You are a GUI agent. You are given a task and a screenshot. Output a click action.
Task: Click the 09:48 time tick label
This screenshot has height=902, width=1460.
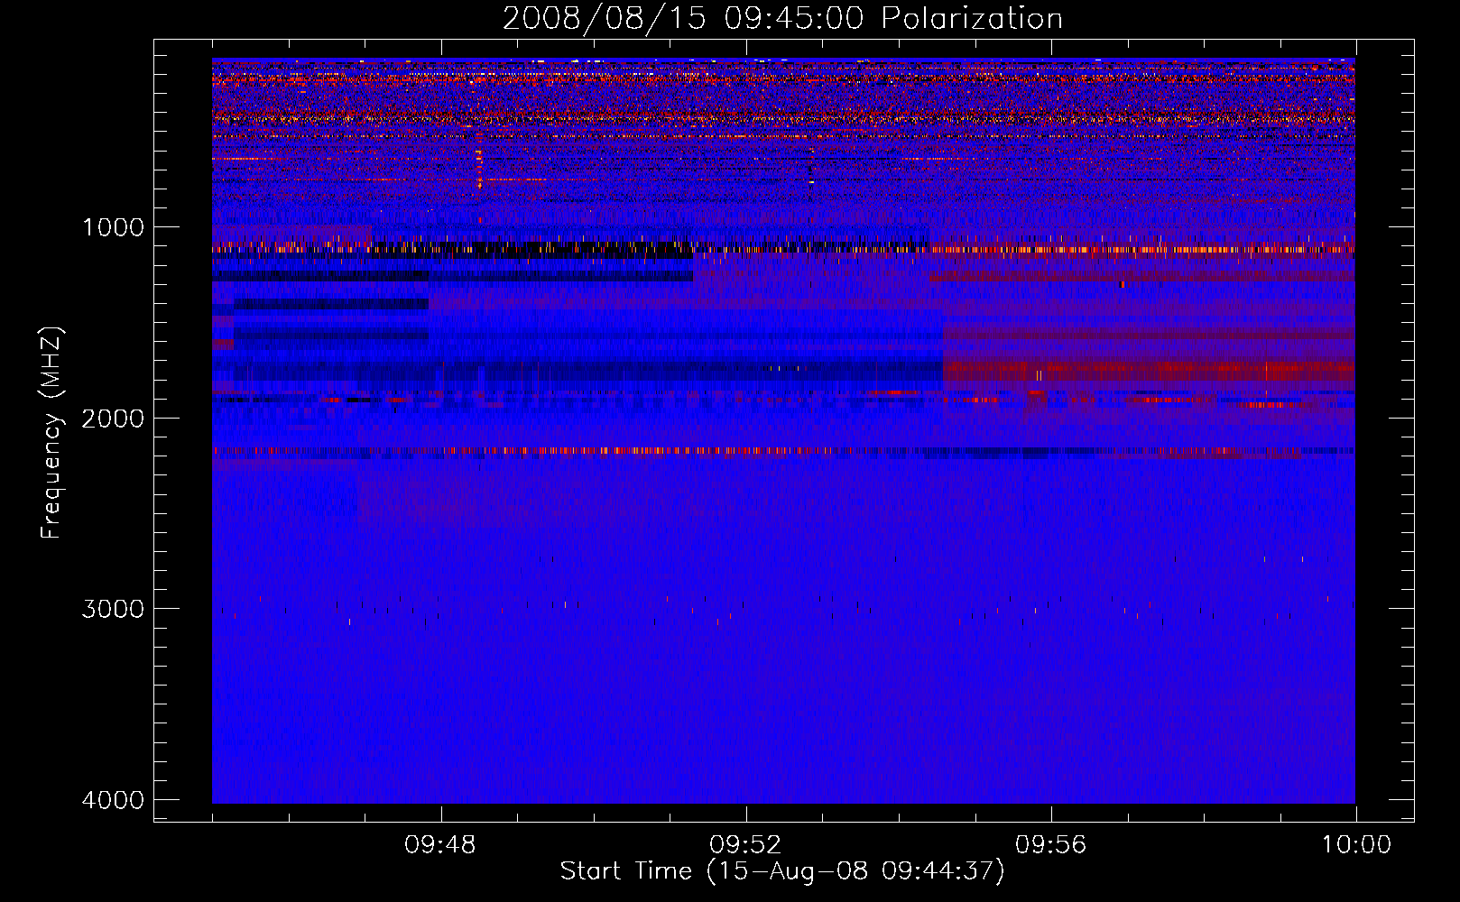pos(439,845)
